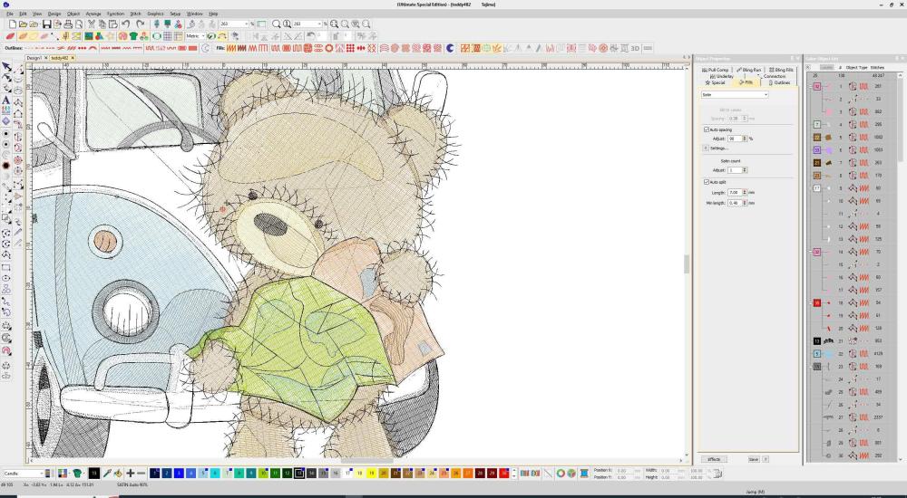Open the second zoom percentage dropdown
Image resolution: width=907 pixels, height=498 pixels.
click(x=319, y=24)
